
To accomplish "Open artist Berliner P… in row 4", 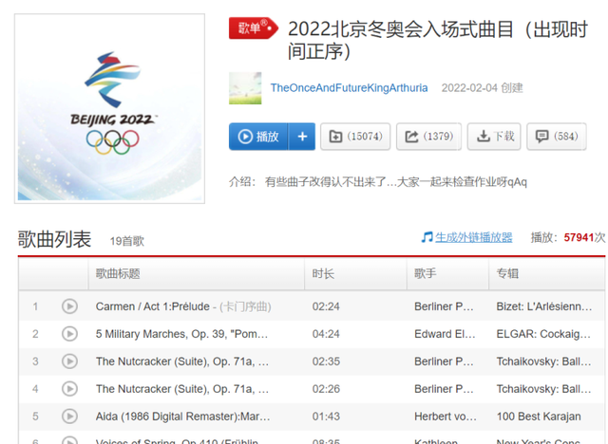I will tap(444, 389).
